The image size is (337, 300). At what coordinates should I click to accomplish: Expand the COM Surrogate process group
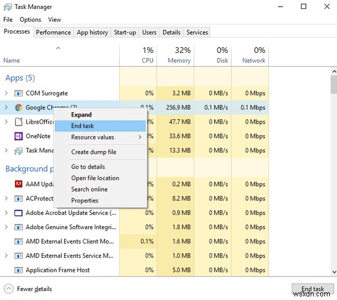point(6,93)
